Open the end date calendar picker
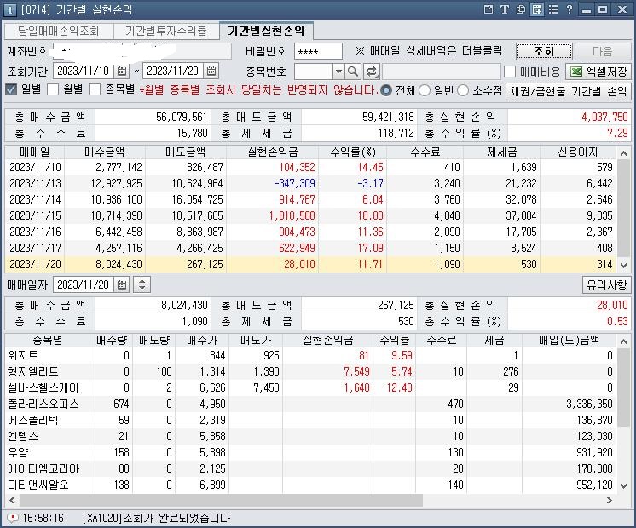This screenshot has width=636, height=528. pos(211,71)
